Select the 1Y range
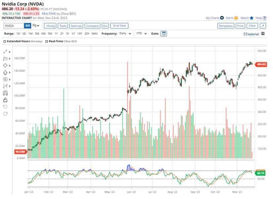Screen dimensions: 273x199 coord(56,33)
